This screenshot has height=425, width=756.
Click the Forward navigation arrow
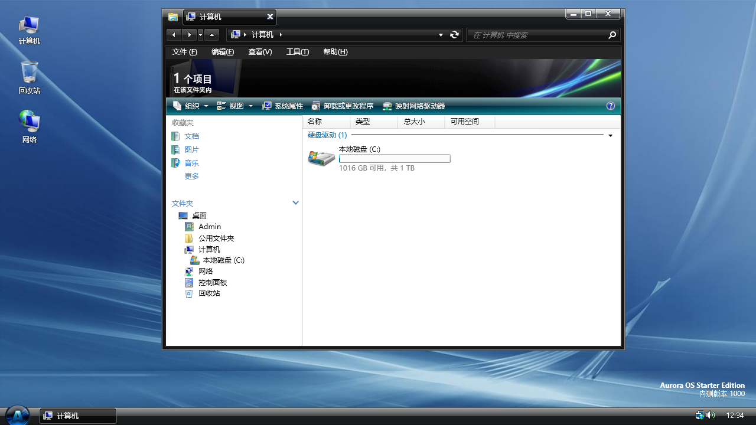(x=189, y=35)
